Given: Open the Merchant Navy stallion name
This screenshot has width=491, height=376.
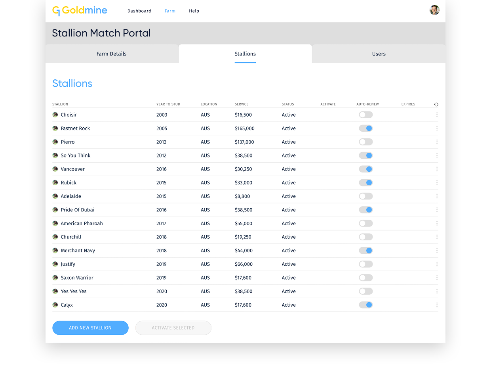Looking at the screenshot, I should pyautogui.click(x=78, y=251).
